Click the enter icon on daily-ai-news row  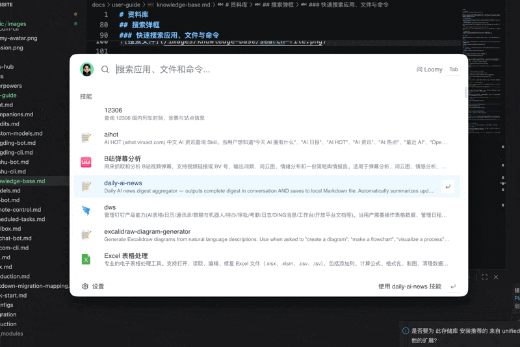click(x=448, y=186)
